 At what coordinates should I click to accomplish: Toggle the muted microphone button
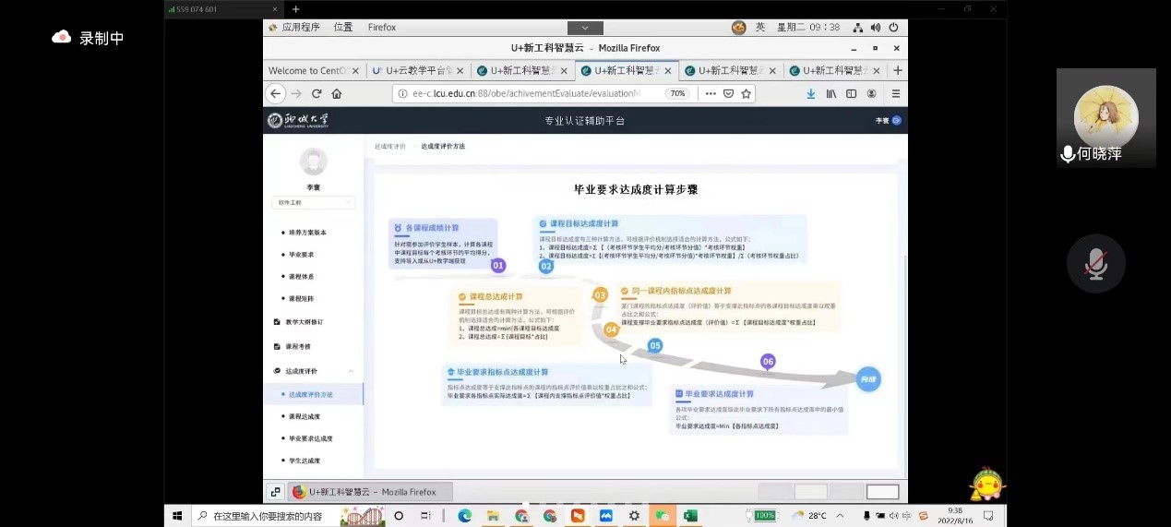(x=1095, y=264)
